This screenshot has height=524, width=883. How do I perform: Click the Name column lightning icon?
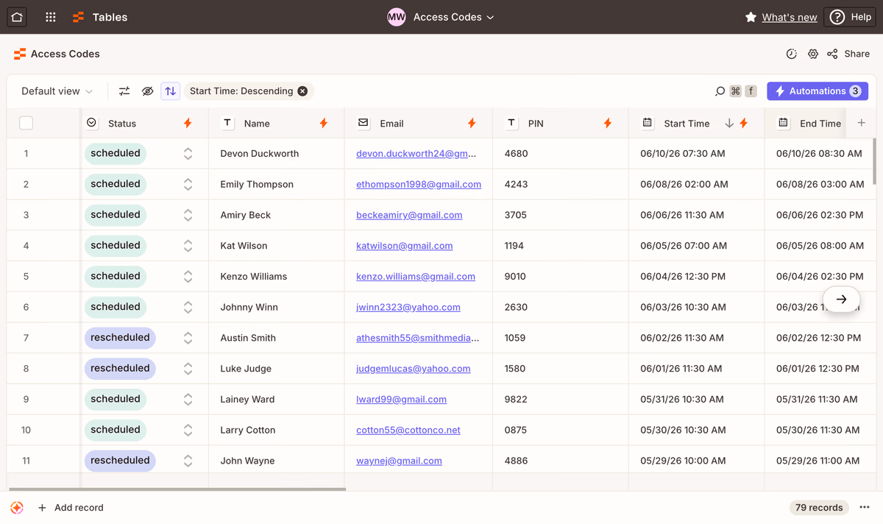coord(324,124)
